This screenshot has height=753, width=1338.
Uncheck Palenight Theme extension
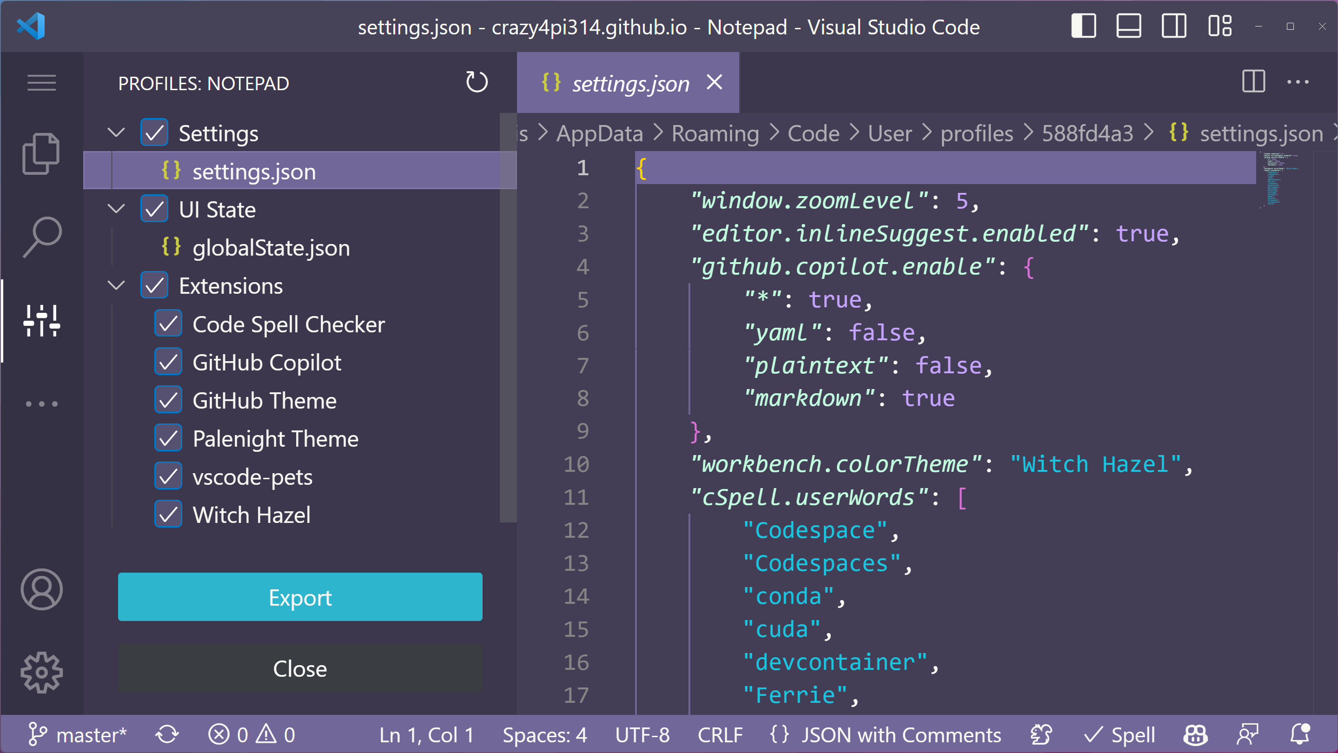[168, 438]
